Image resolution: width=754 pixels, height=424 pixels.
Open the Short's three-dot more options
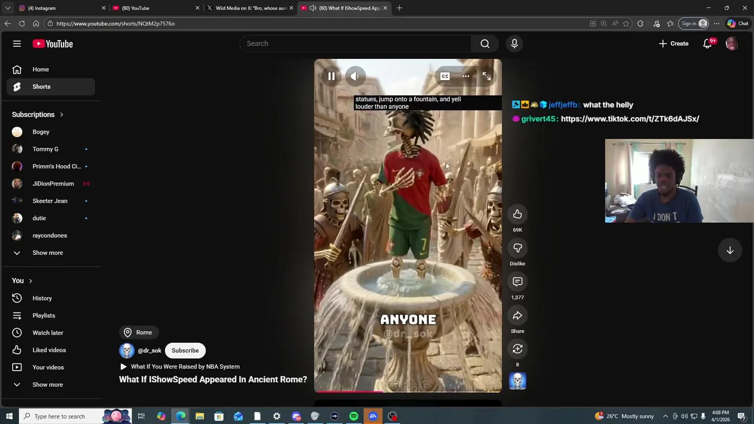pyautogui.click(x=466, y=76)
